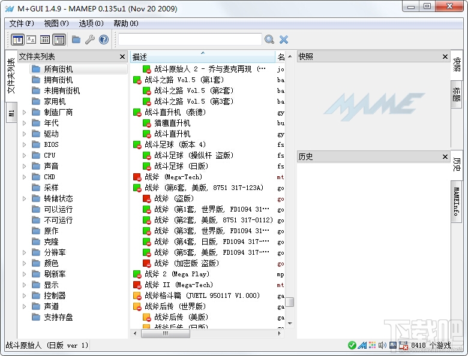Open the directories folder toolbar icon
The height and width of the screenshot is (356, 468).
76,40
